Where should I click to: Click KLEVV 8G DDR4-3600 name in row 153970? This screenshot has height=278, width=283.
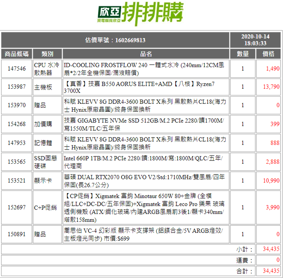pos(146,105)
